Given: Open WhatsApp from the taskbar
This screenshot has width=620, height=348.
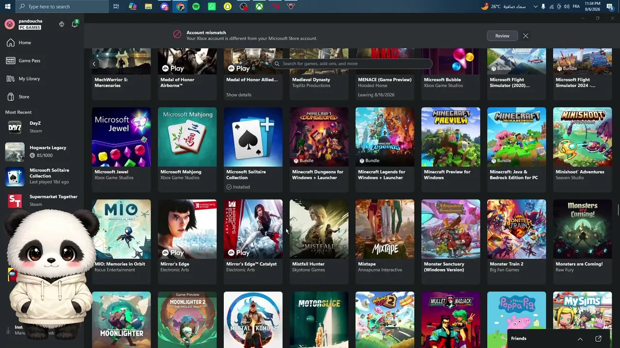Looking at the screenshot, I should pos(212,6).
